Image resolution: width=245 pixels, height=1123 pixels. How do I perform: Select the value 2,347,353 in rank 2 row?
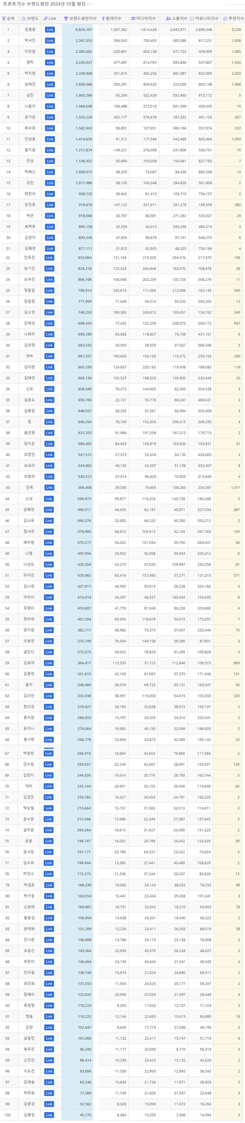coord(84,41)
